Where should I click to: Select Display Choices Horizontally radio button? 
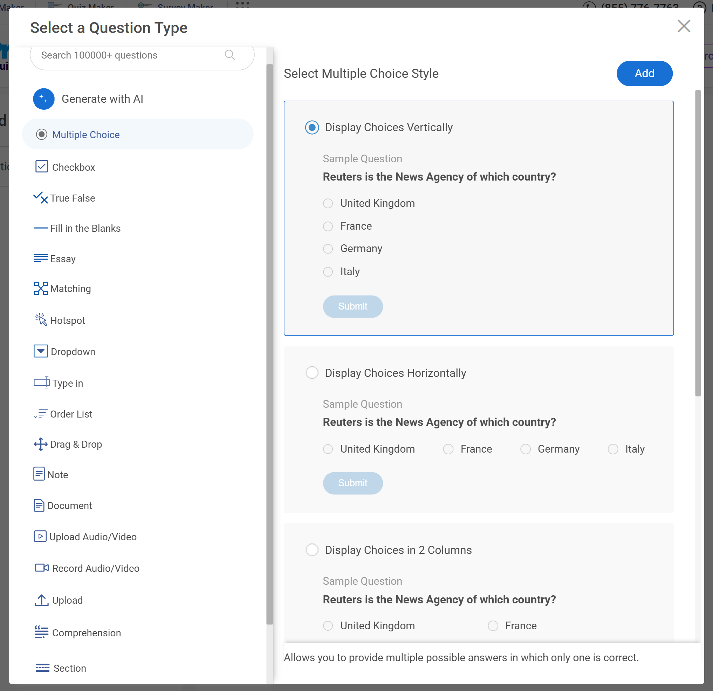pos(312,373)
